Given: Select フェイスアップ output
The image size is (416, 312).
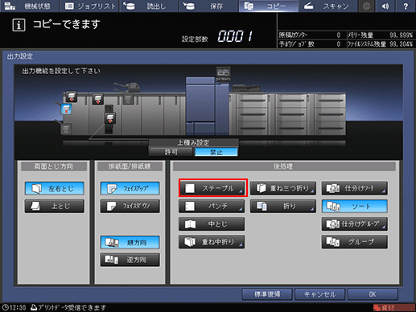Looking at the screenshot, I should point(130,188).
